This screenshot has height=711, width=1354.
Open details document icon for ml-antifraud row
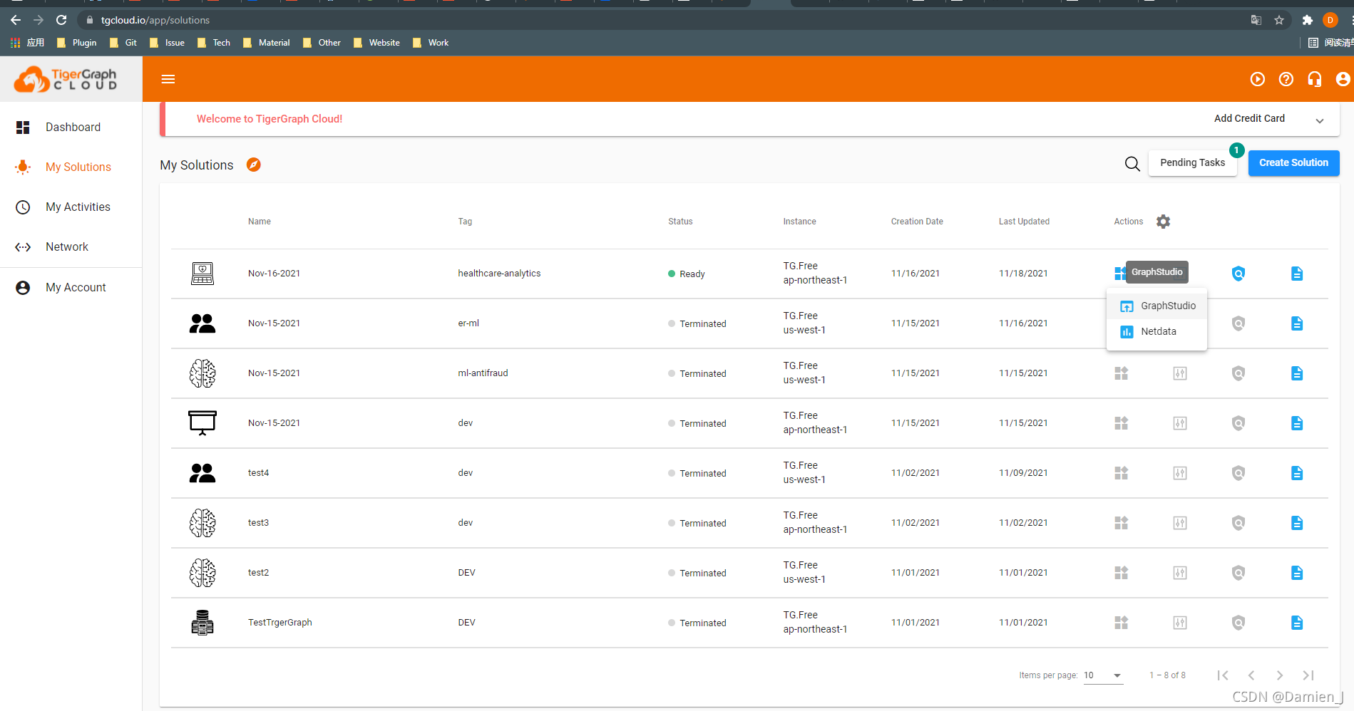(x=1297, y=373)
